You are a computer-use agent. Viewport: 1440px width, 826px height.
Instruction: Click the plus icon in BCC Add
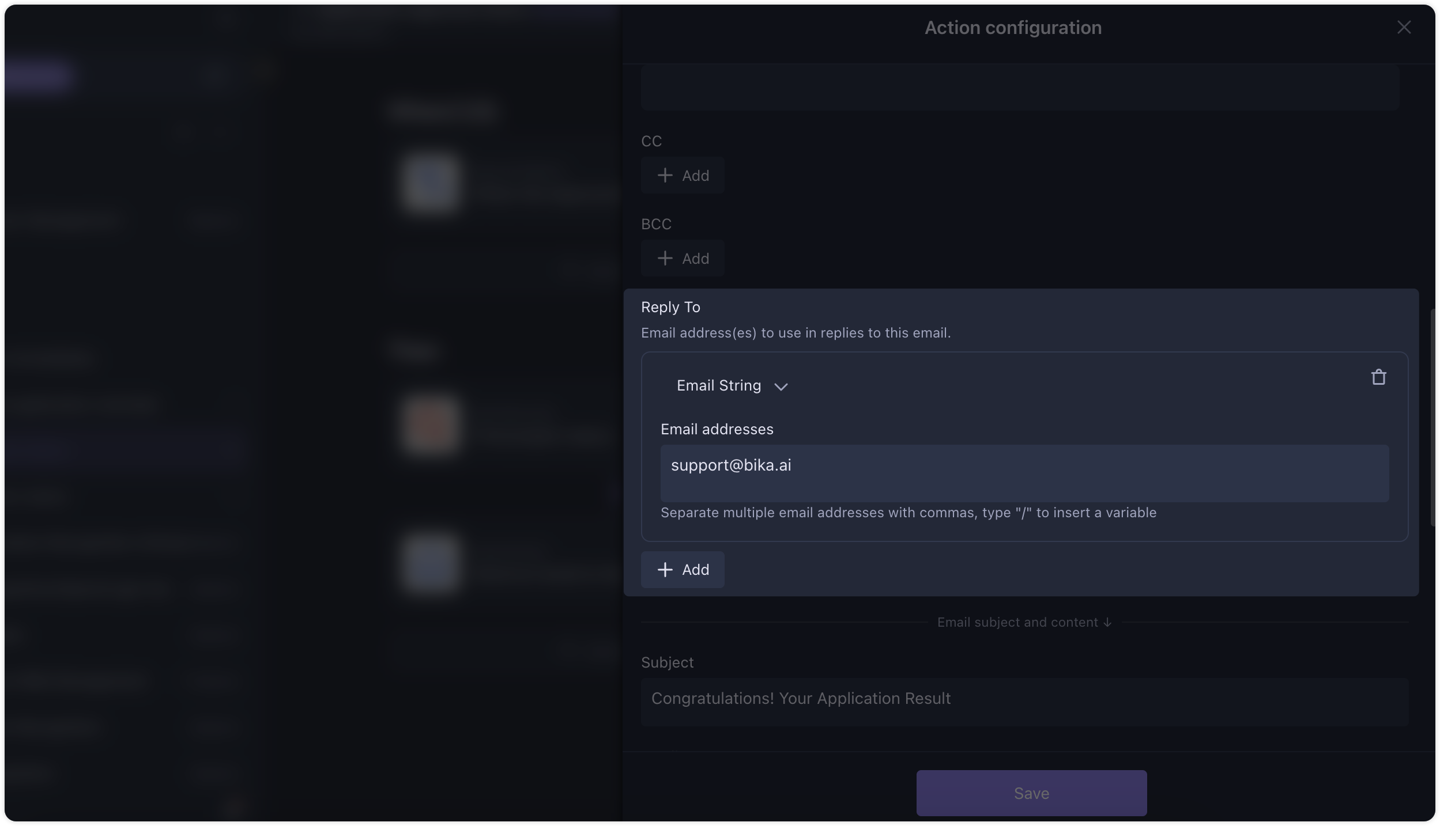pos(665,258)
